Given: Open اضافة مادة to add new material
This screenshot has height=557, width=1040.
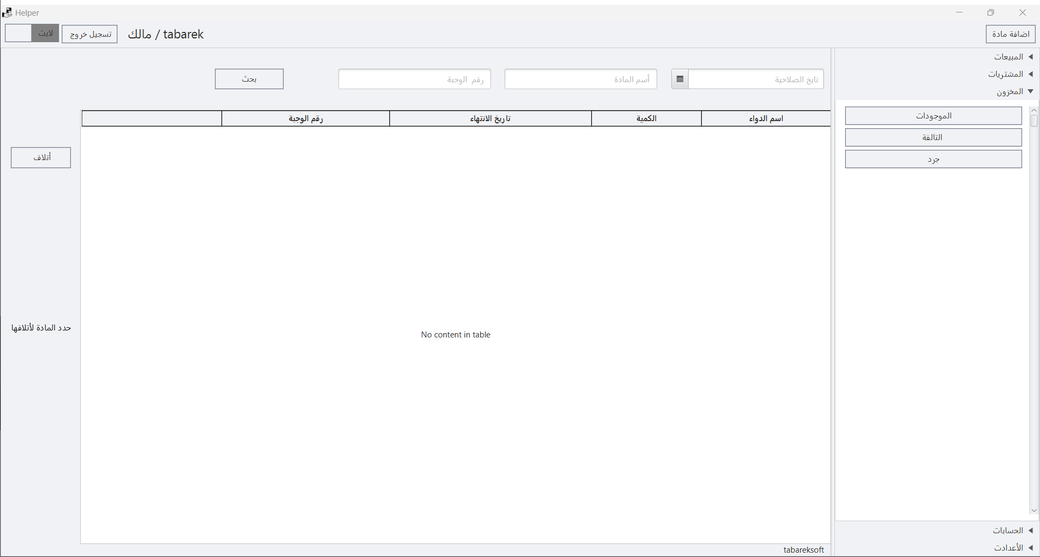Looking at the screenshot, I should click(1010, 34).
